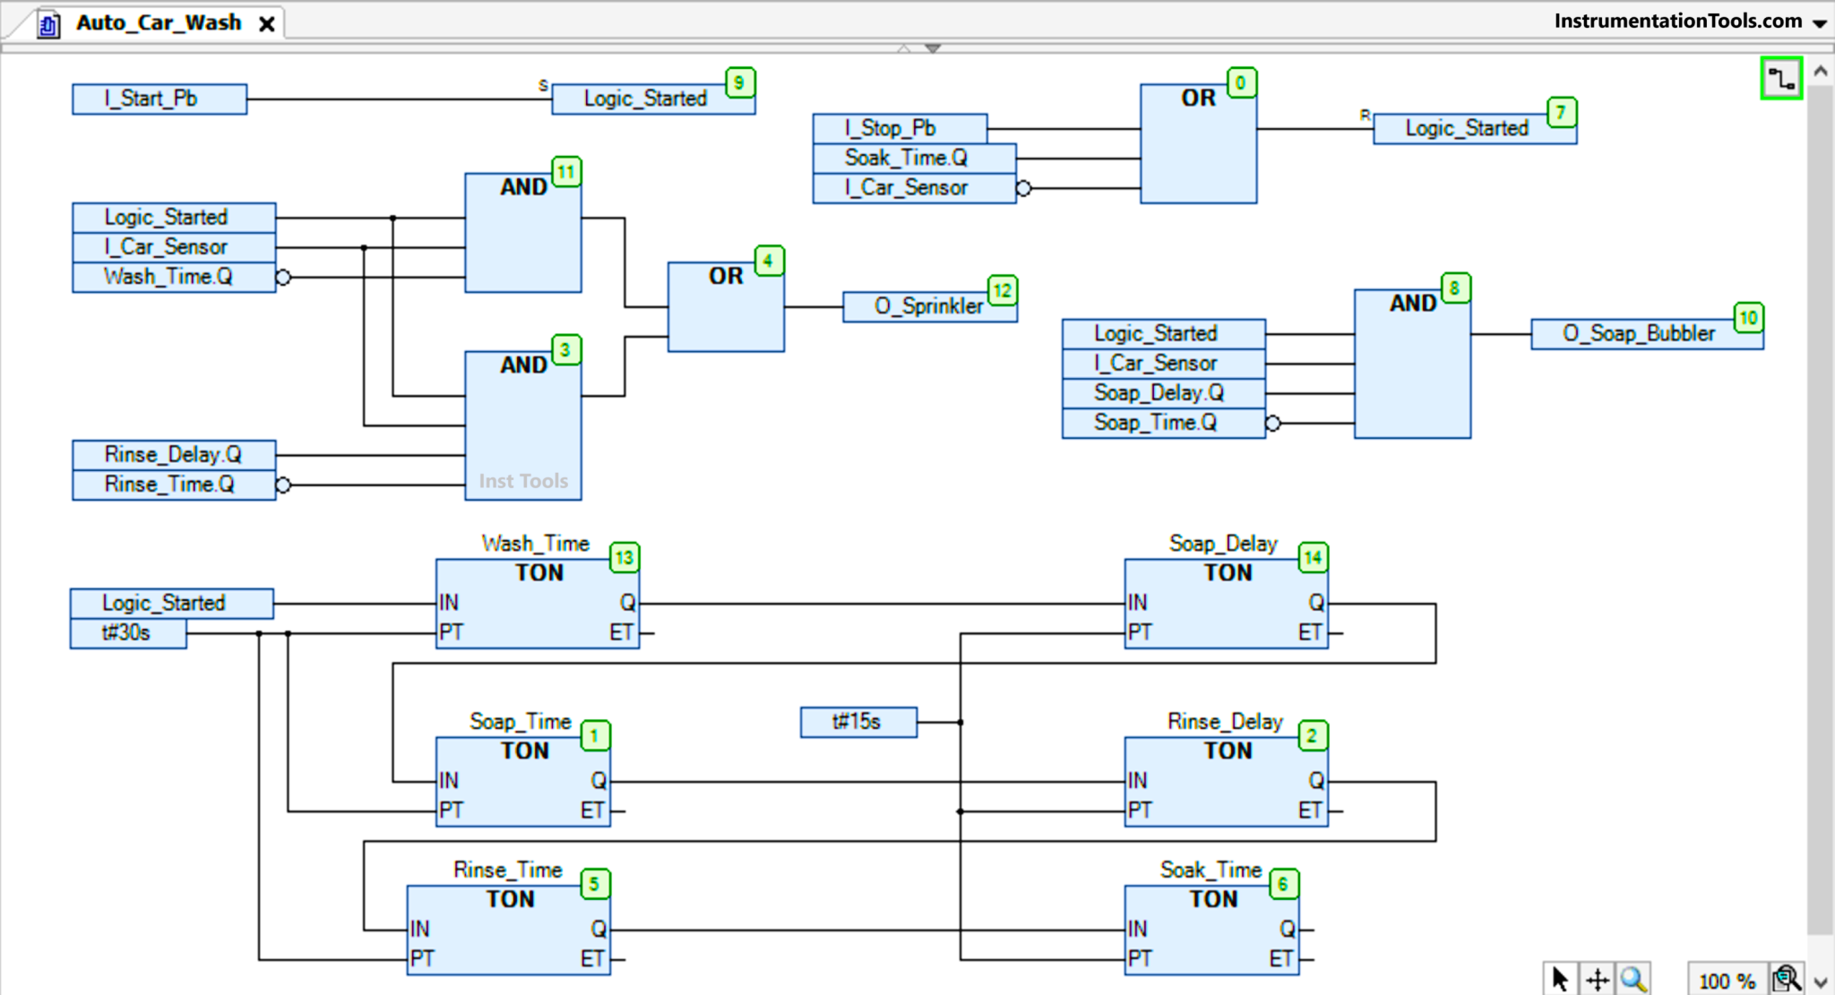Select the I_Start_Pb input box
The height and width of the screenshot is (995, 1835).
159,99
